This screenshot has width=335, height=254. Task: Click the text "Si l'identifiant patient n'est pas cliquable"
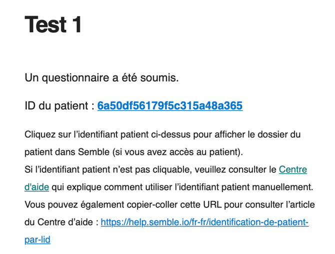coord(106,169)
